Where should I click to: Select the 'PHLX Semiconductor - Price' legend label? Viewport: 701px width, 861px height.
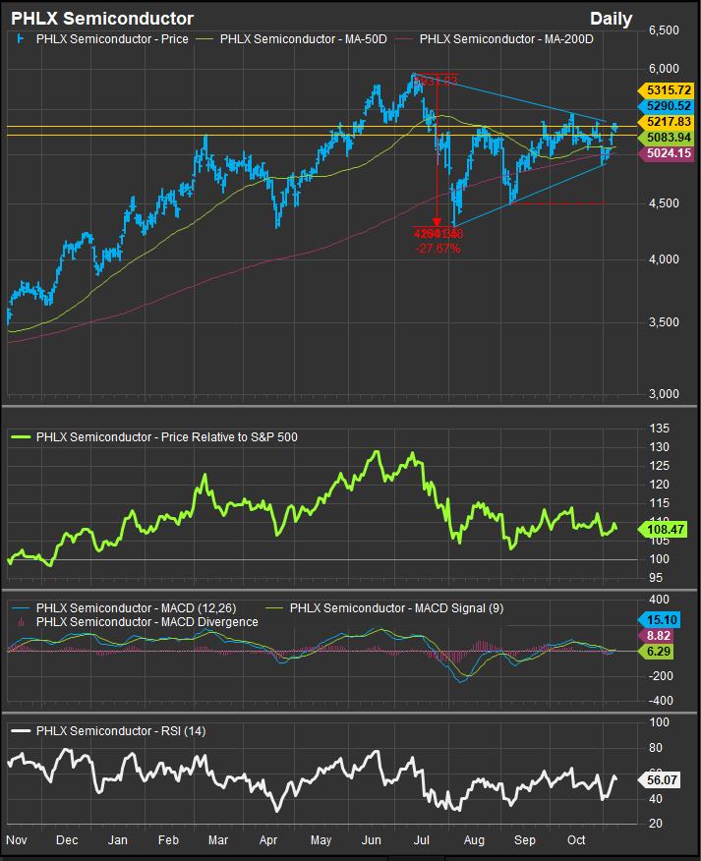click(x=112, y=39)
